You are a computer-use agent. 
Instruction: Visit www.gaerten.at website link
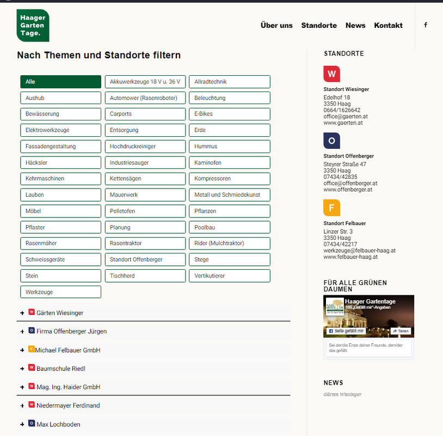[x=343, y=123]
